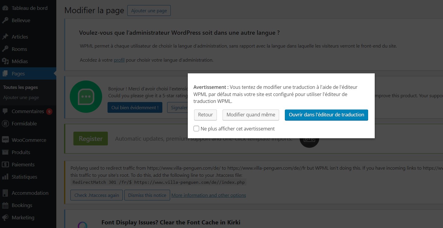This screenshot has width=443, height=228.
Task: Click the Tableau de bord dashboard icon
Action: pos(5,8)
